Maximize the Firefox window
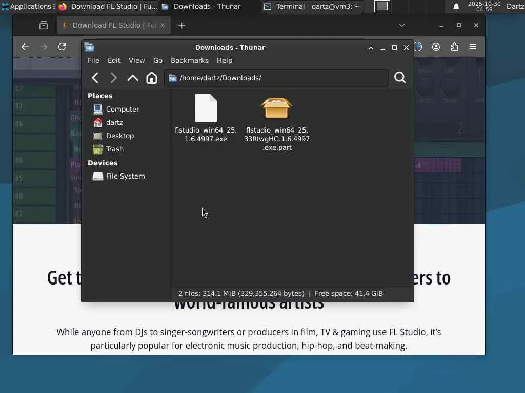525x393 pixels. point(459,26)
